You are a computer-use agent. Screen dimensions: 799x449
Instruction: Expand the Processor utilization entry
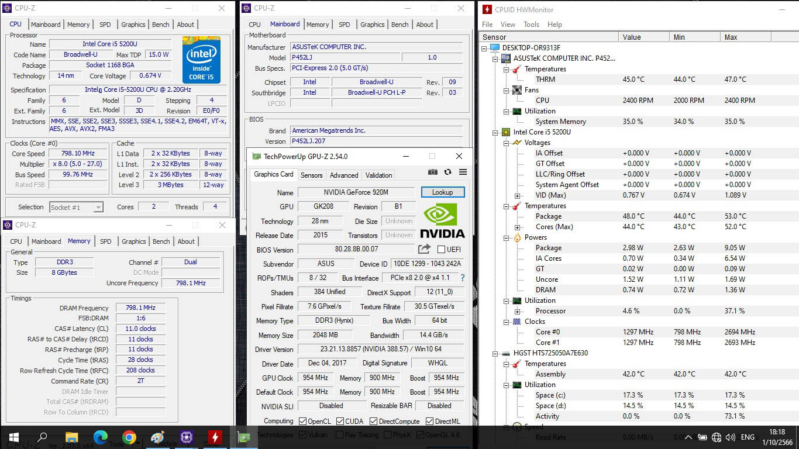click(x=518, y=311)
